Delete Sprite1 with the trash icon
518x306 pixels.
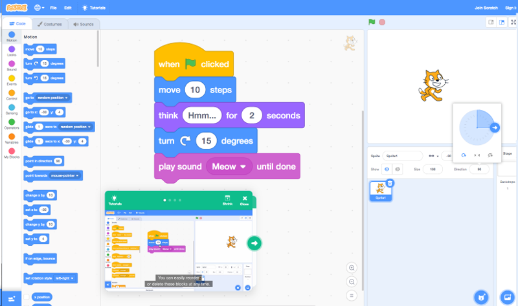tap(390, 183)
